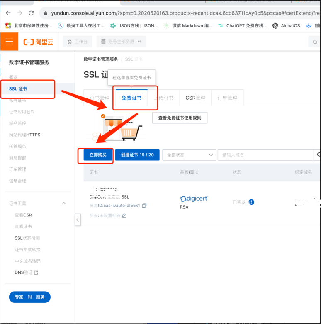
Task: Click the address bar lock icon
Action: [46, 13]
